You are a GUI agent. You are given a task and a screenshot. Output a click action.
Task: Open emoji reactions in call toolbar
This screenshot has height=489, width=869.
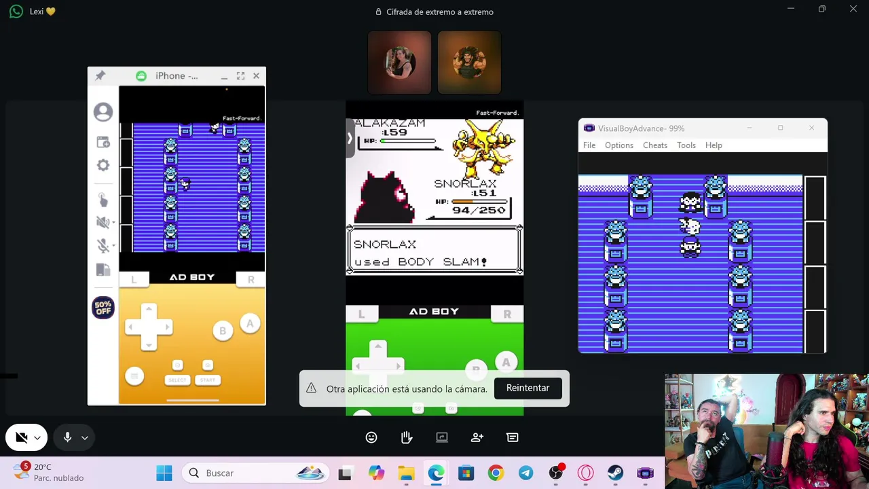coord(371,438)
